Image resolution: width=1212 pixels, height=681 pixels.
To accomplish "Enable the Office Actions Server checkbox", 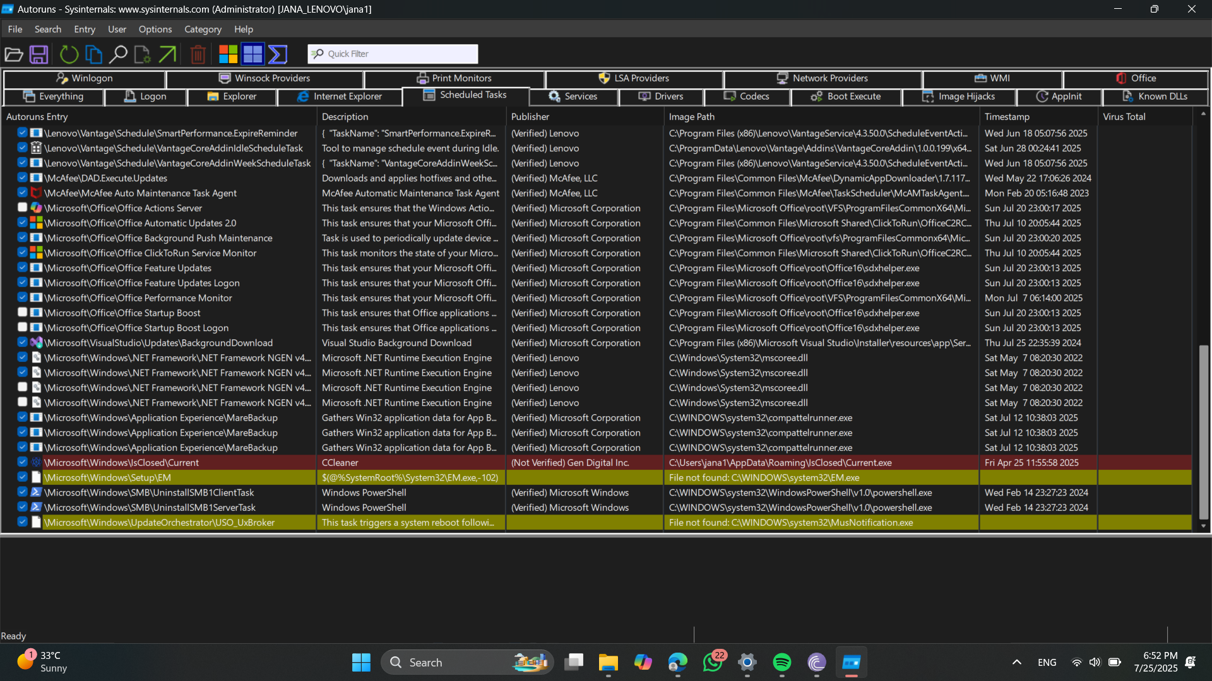I will [22, 207].
